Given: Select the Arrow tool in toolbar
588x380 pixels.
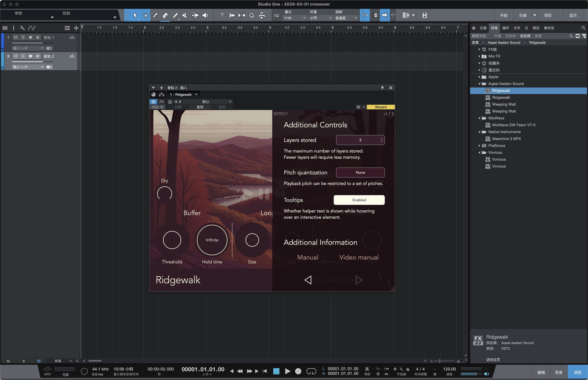Looking at the screenshot, I should coord(135,15).
